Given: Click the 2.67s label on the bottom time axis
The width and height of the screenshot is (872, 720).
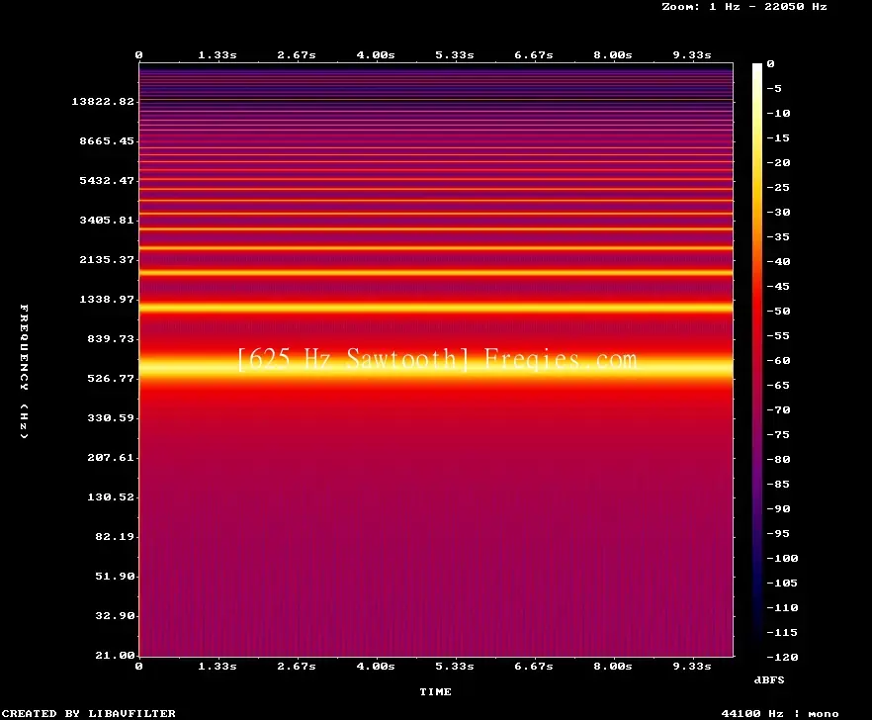Looking at the screenshot, I should pyautogui.click(x=297, y=666).
